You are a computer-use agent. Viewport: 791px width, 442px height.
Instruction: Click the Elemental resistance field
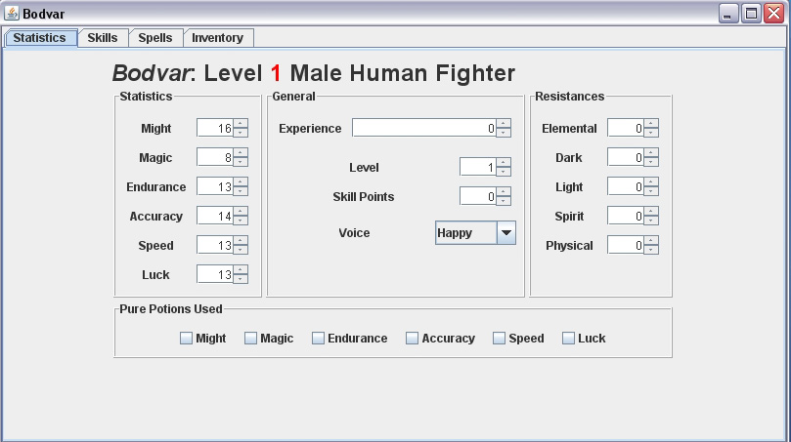626,128
